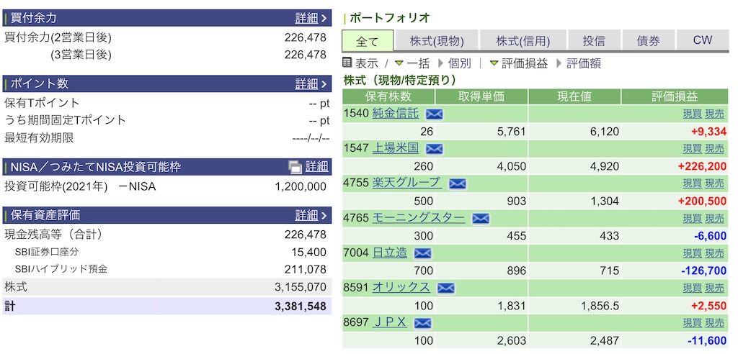Click total value 3,381,548
This screenshot has height=354, width=738.
301,307
